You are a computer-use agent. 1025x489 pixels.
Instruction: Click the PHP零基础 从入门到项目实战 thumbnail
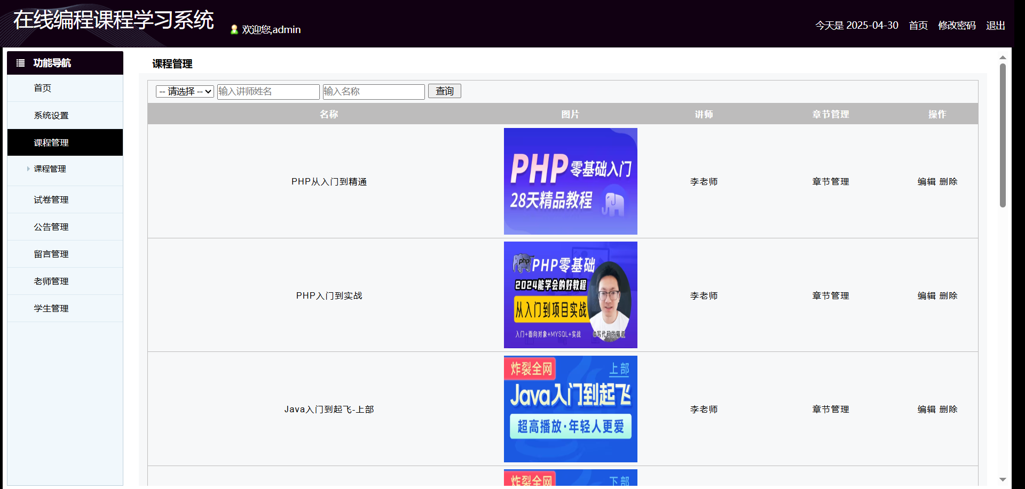pos(571,295)
